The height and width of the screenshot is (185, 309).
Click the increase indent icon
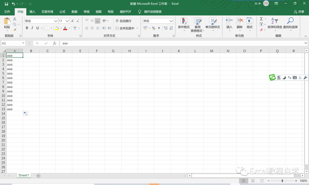point(110,28)
